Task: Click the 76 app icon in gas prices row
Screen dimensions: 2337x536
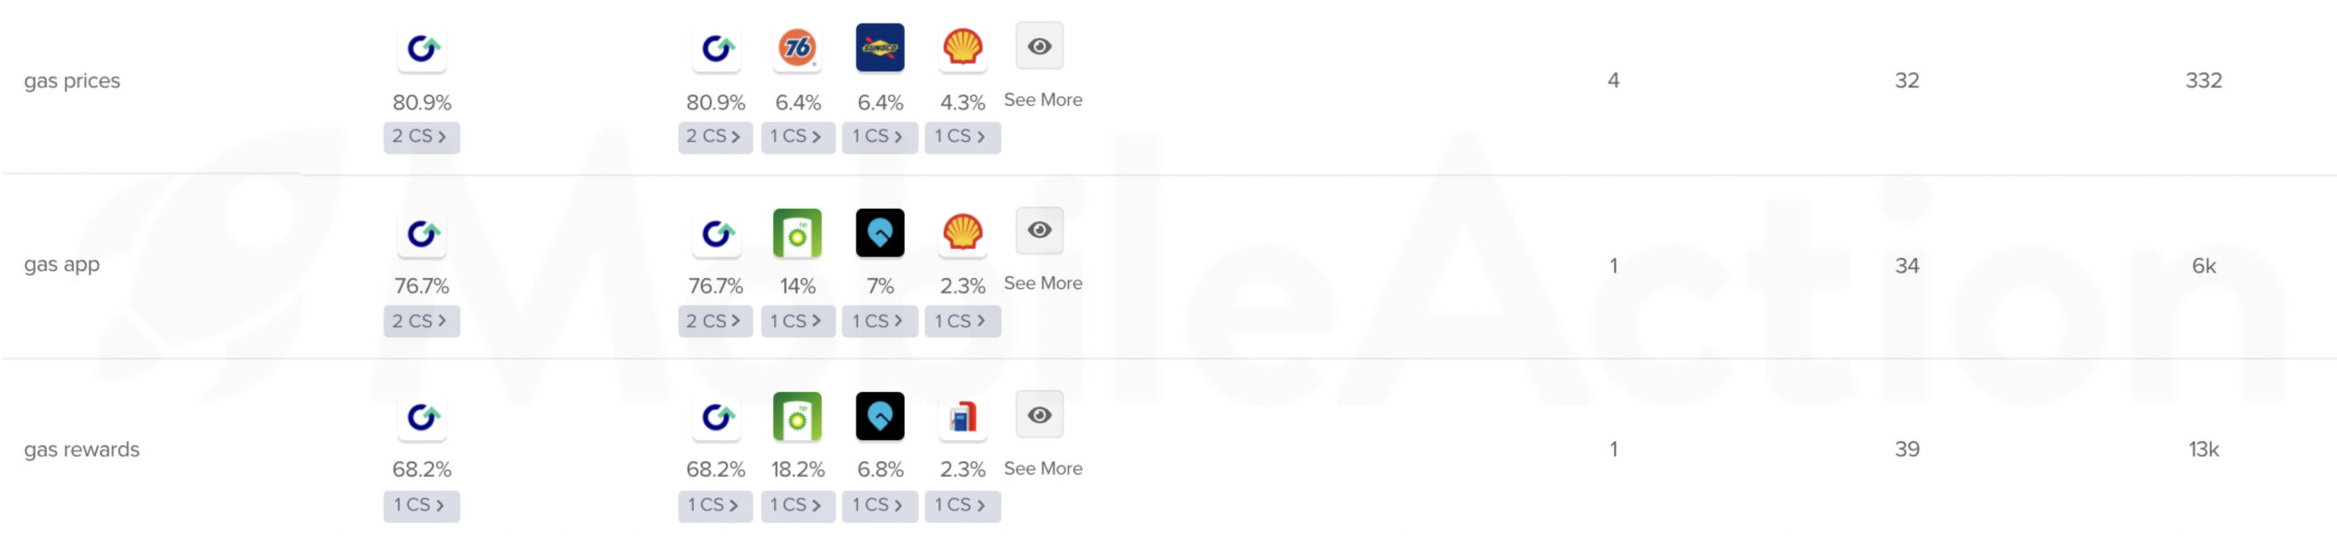Action: 797,47
